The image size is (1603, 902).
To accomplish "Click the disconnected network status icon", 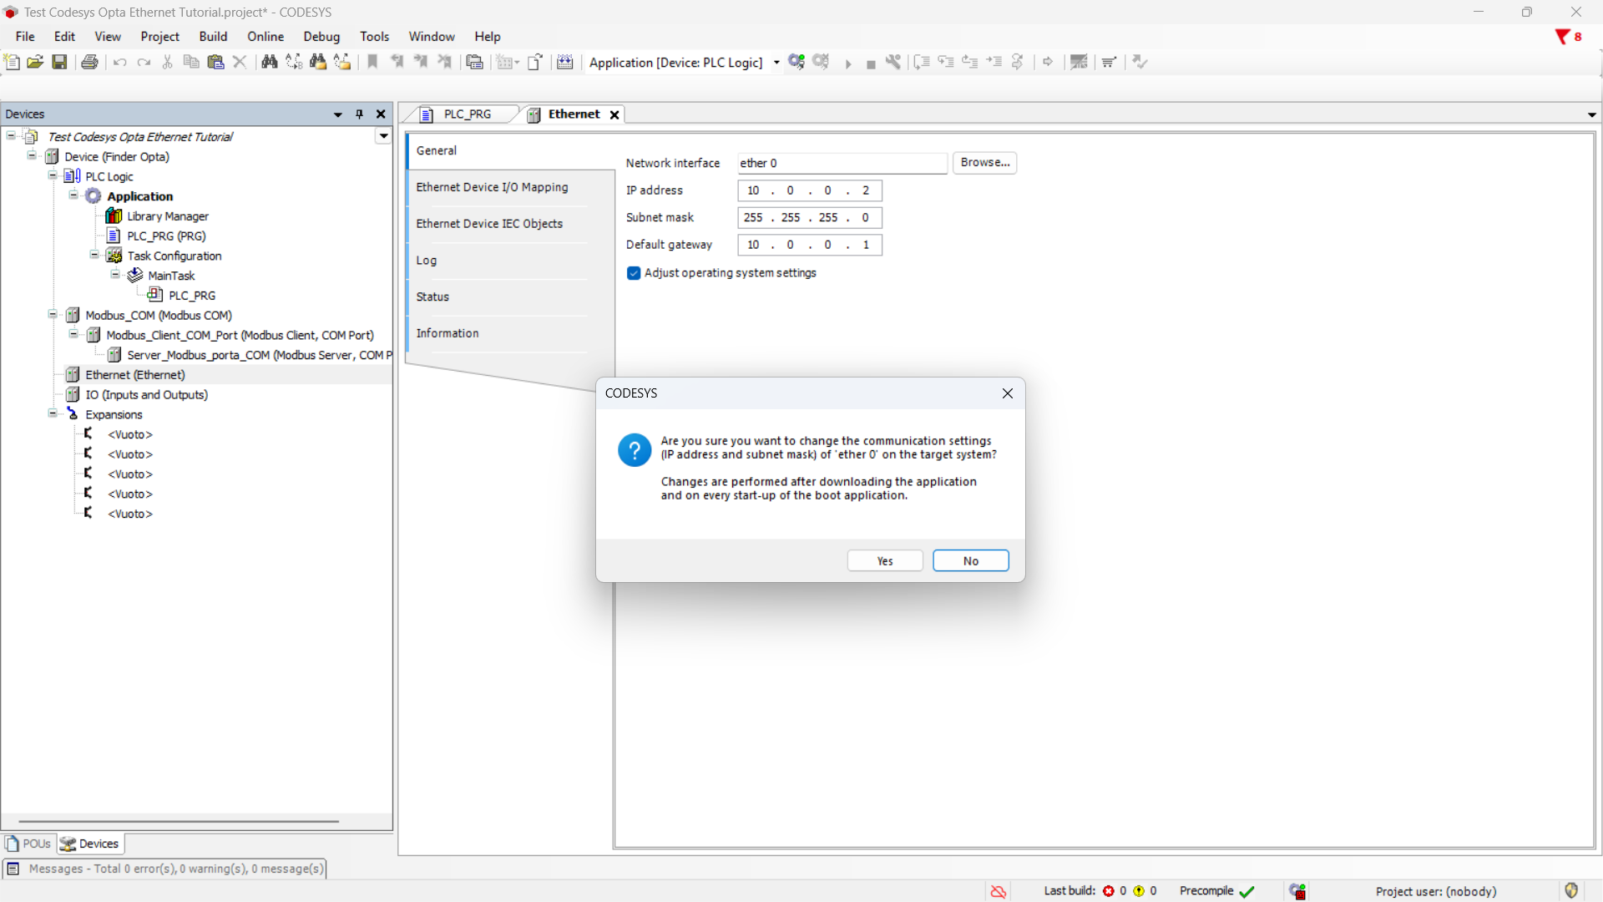I will click(x=998, y=891).
